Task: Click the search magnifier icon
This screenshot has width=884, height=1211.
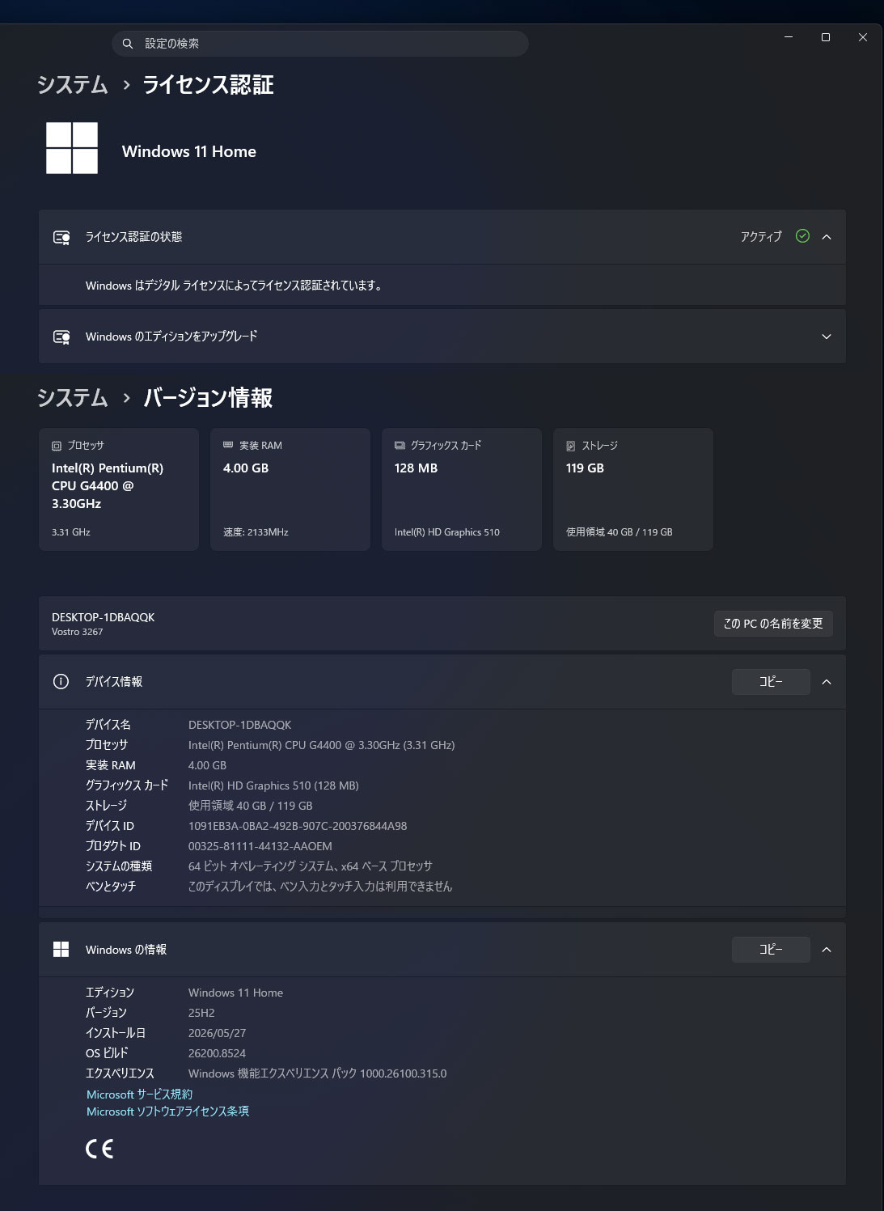Action: click(127, 44)
